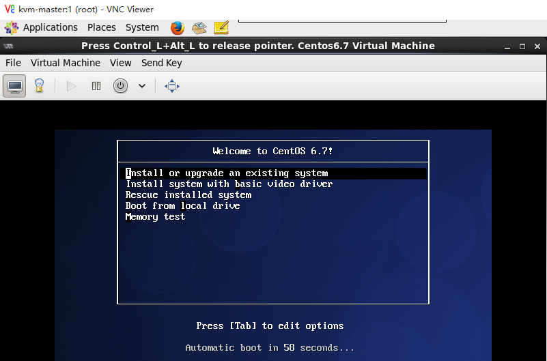Switch to fullscreen view icon
The image size is (547, 361).
coord(172,86)
